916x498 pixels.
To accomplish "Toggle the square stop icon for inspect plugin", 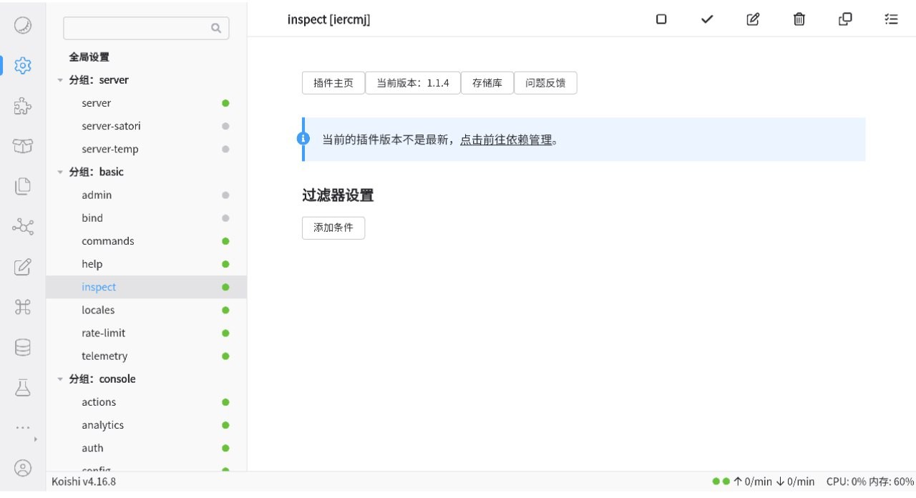I will tap(661, 19).
